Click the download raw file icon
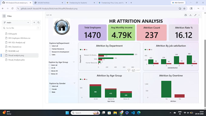This screenshot has width=206, height=116. point(191,15)
